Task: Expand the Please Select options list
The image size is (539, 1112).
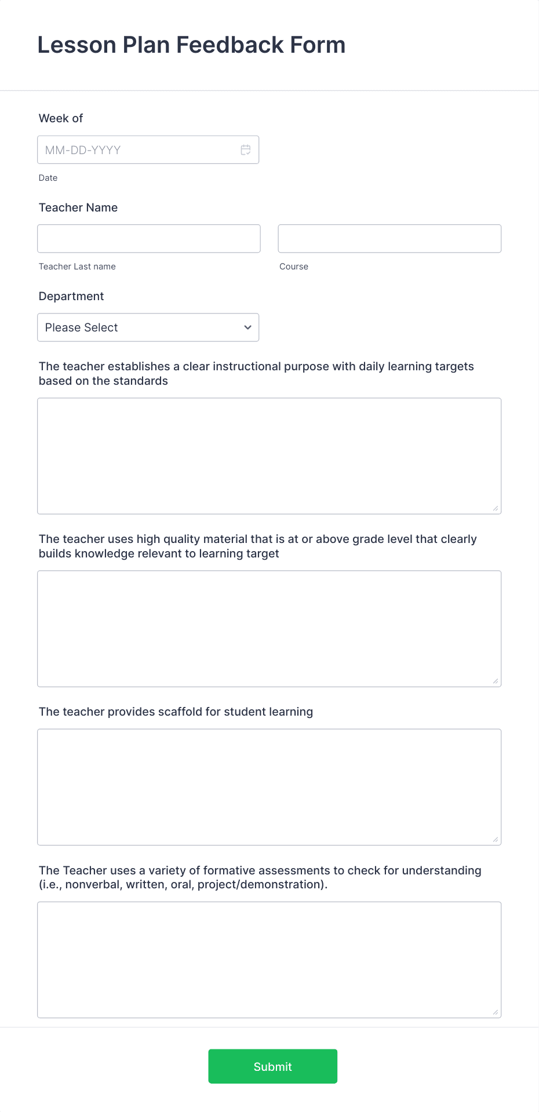Action: point(148,327)
